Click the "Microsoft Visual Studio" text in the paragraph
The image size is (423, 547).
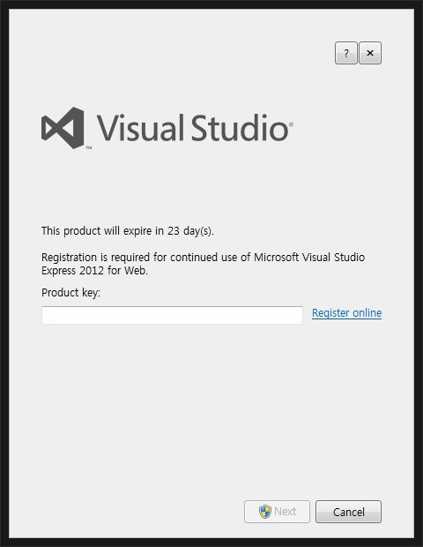pyautogui.click(x=309, y=258)
